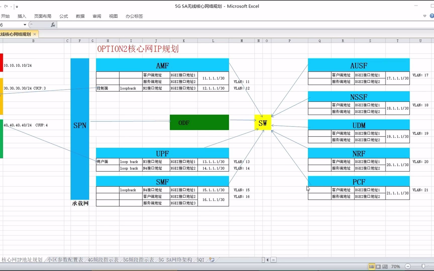Close the 无线核心网络规划 document tab

35,34
